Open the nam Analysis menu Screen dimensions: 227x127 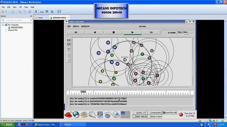pyautogui.click(x=85, y=26)
